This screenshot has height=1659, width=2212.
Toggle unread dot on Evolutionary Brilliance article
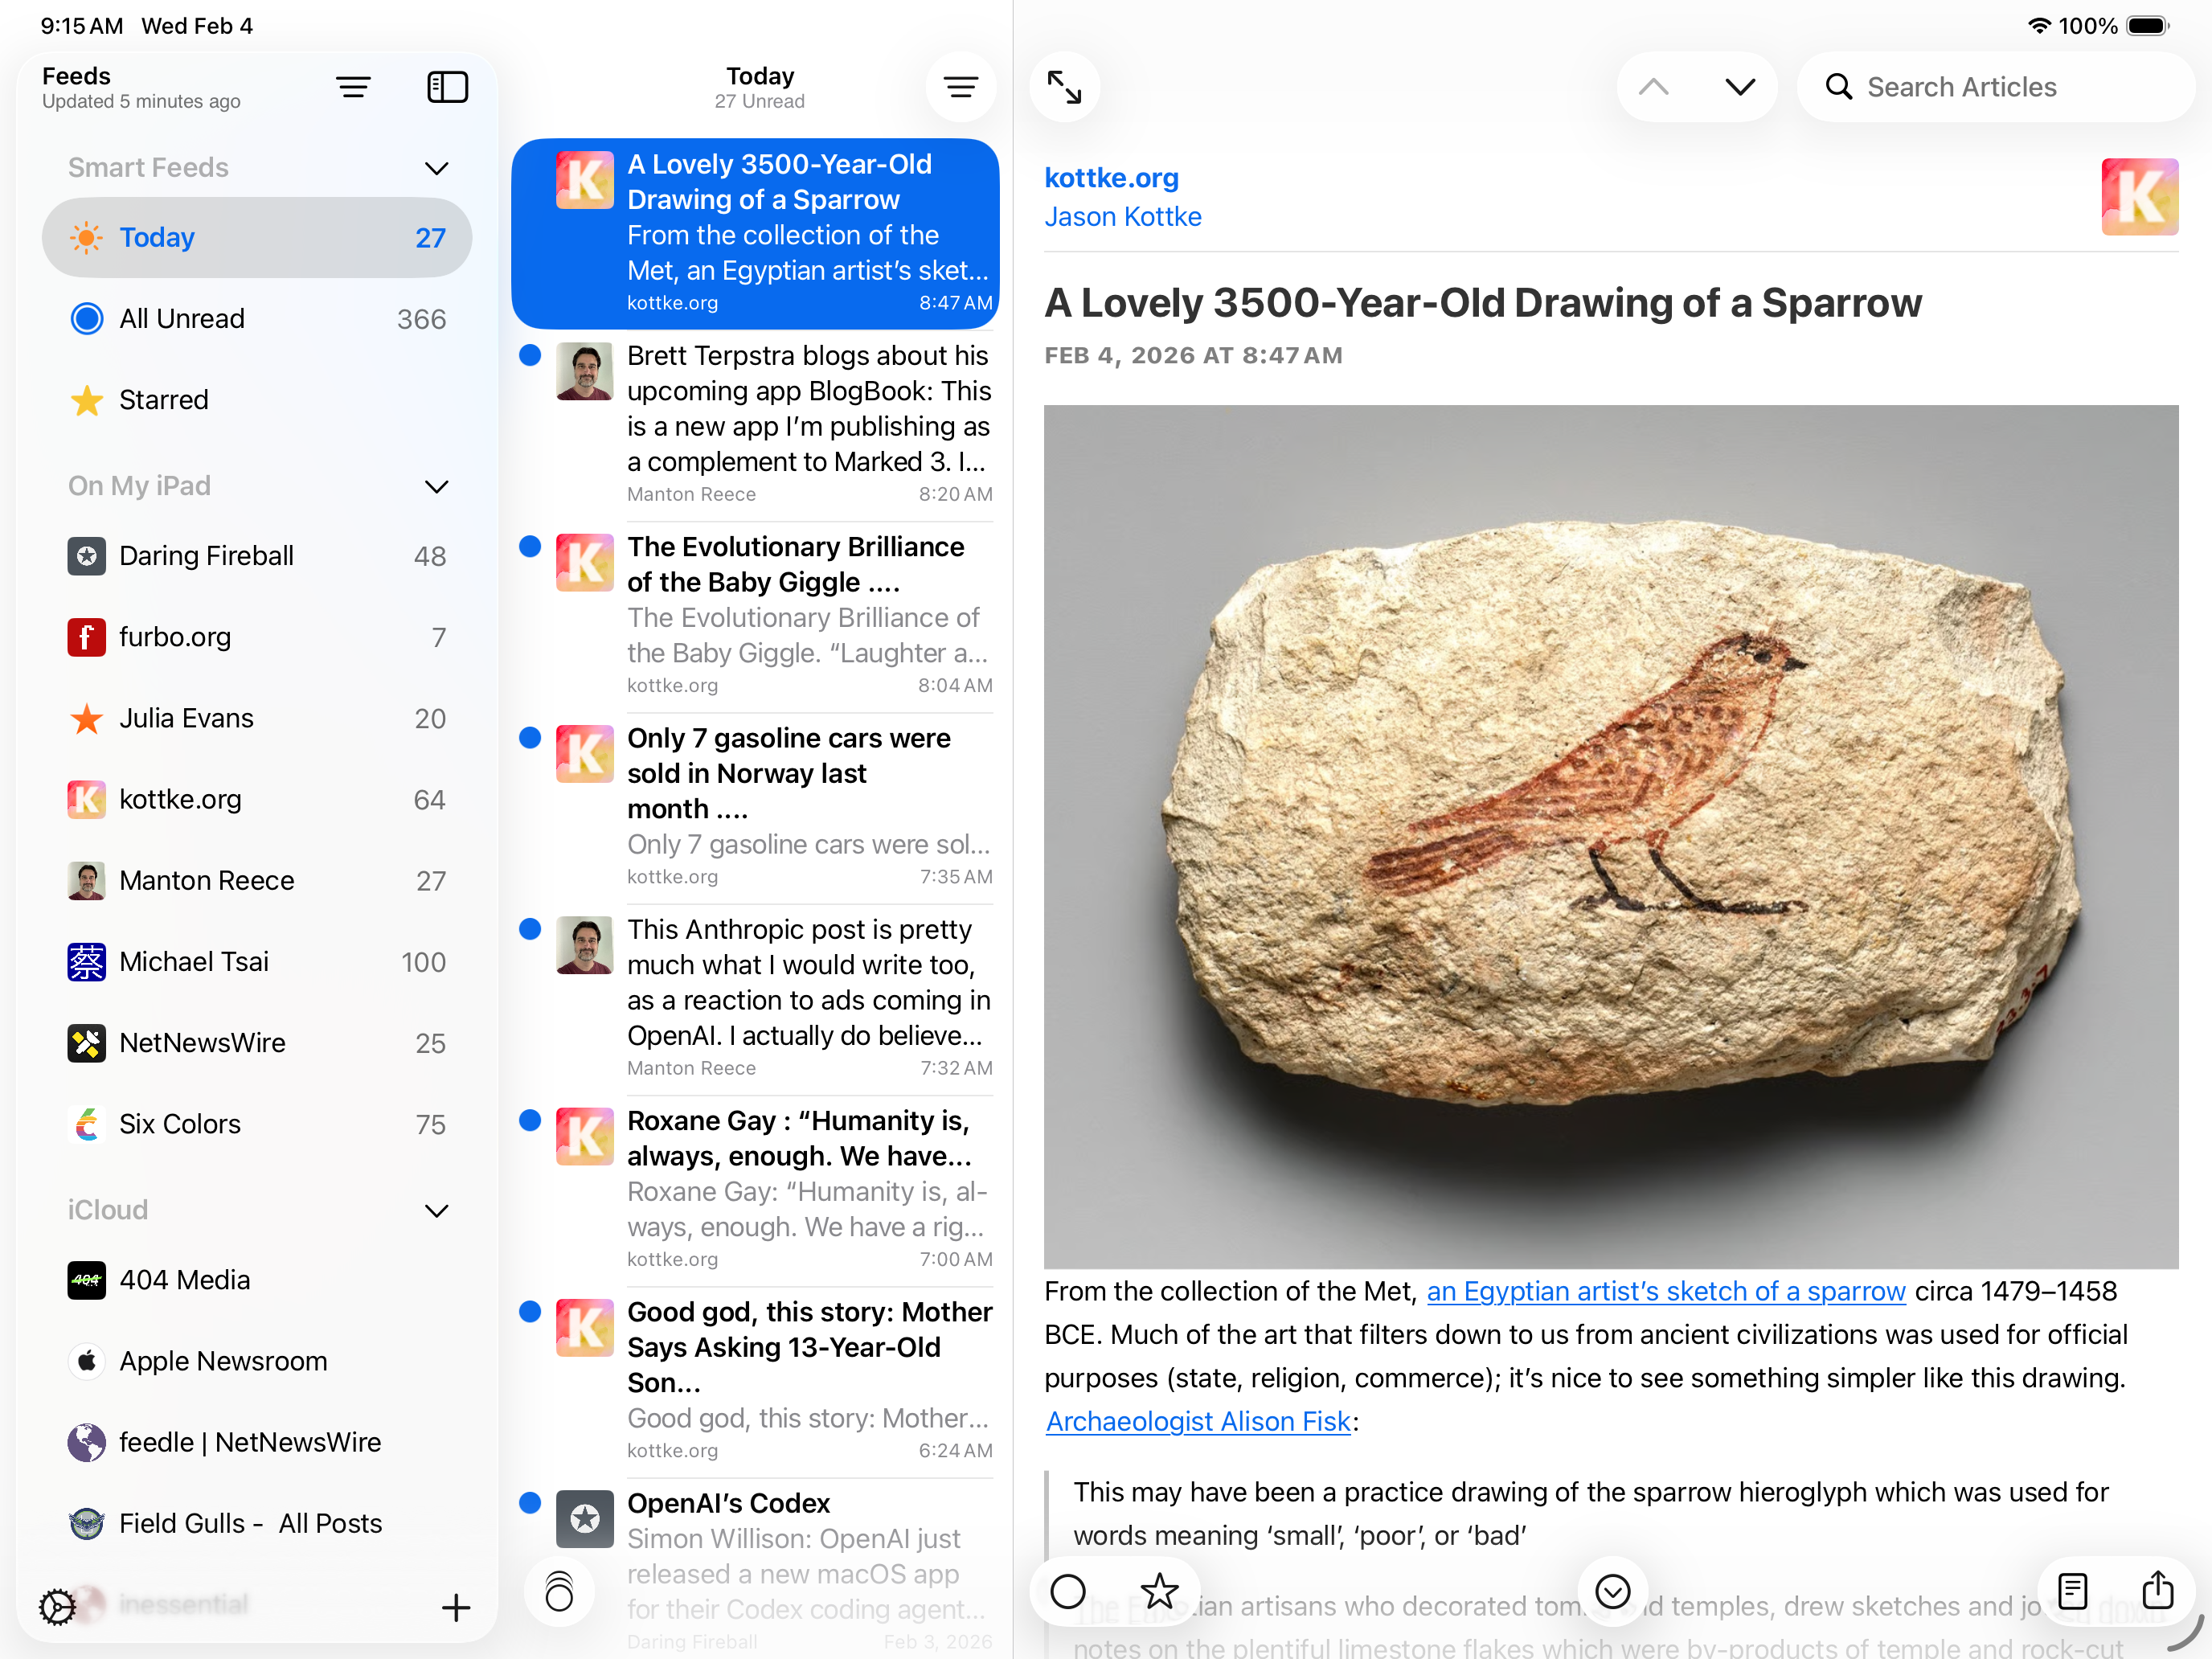(x=530, y=546)
